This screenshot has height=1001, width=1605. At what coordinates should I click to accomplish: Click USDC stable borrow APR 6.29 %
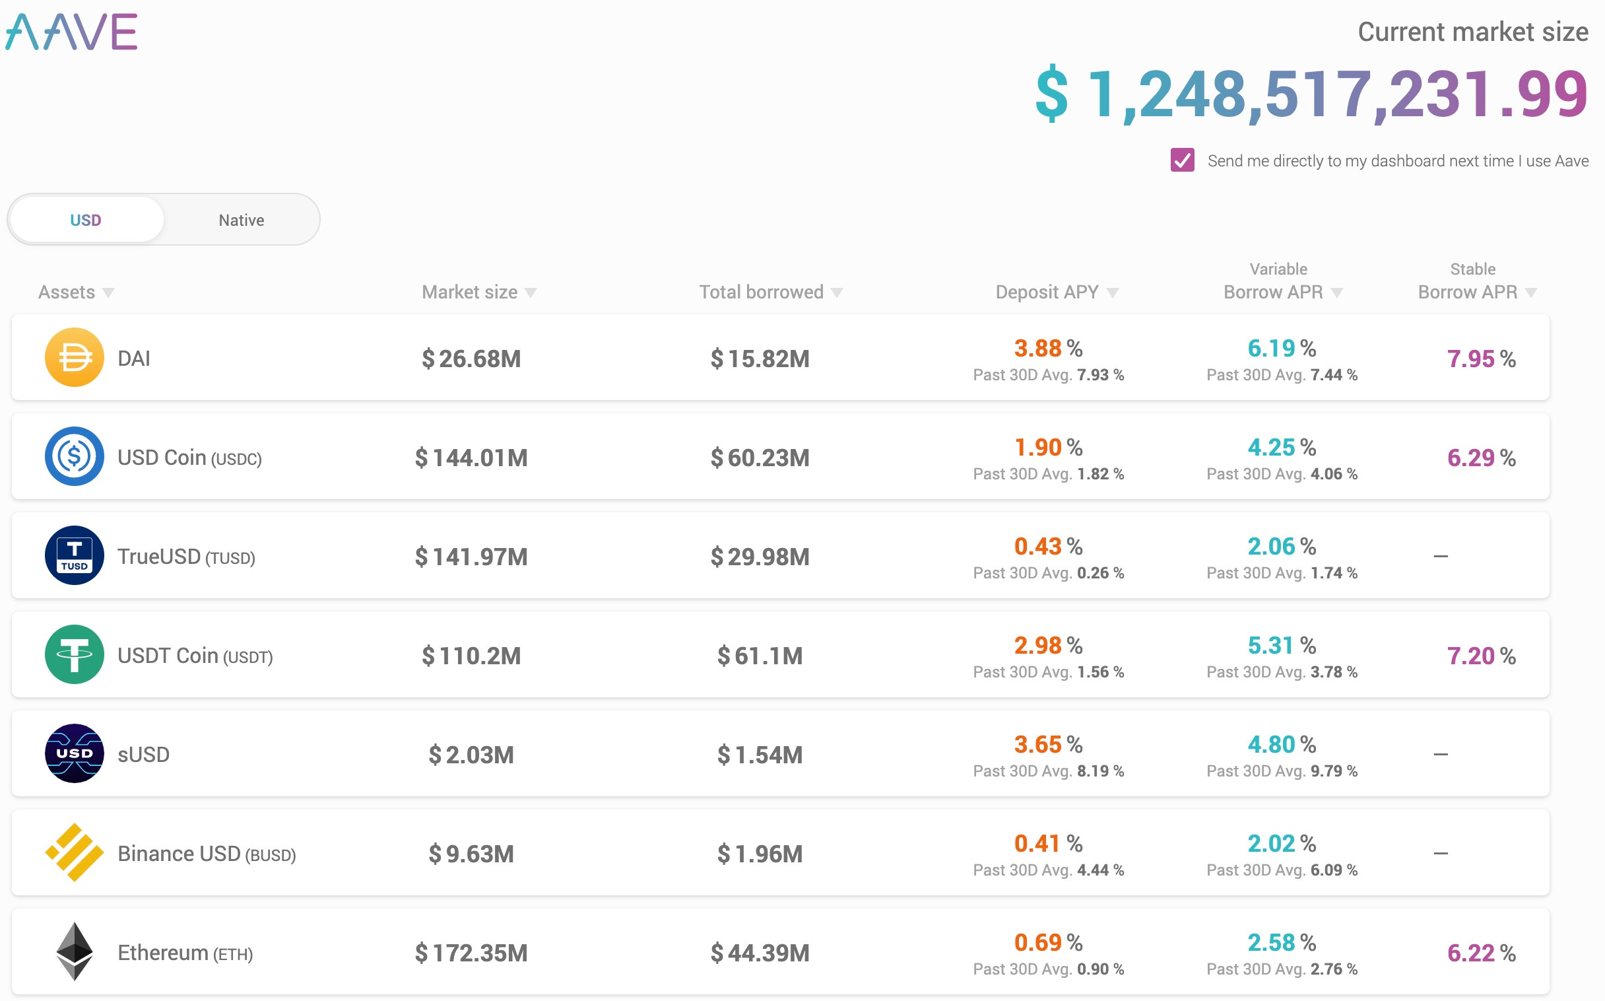(x=1482, y=458)
